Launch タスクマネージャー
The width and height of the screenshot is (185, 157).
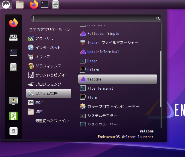[118, 125]
